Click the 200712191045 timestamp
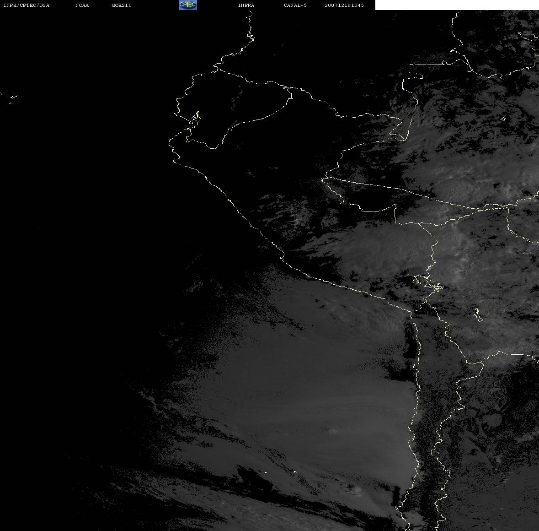The height and width of the screenshot is (531, 539). tap(344, 5)
